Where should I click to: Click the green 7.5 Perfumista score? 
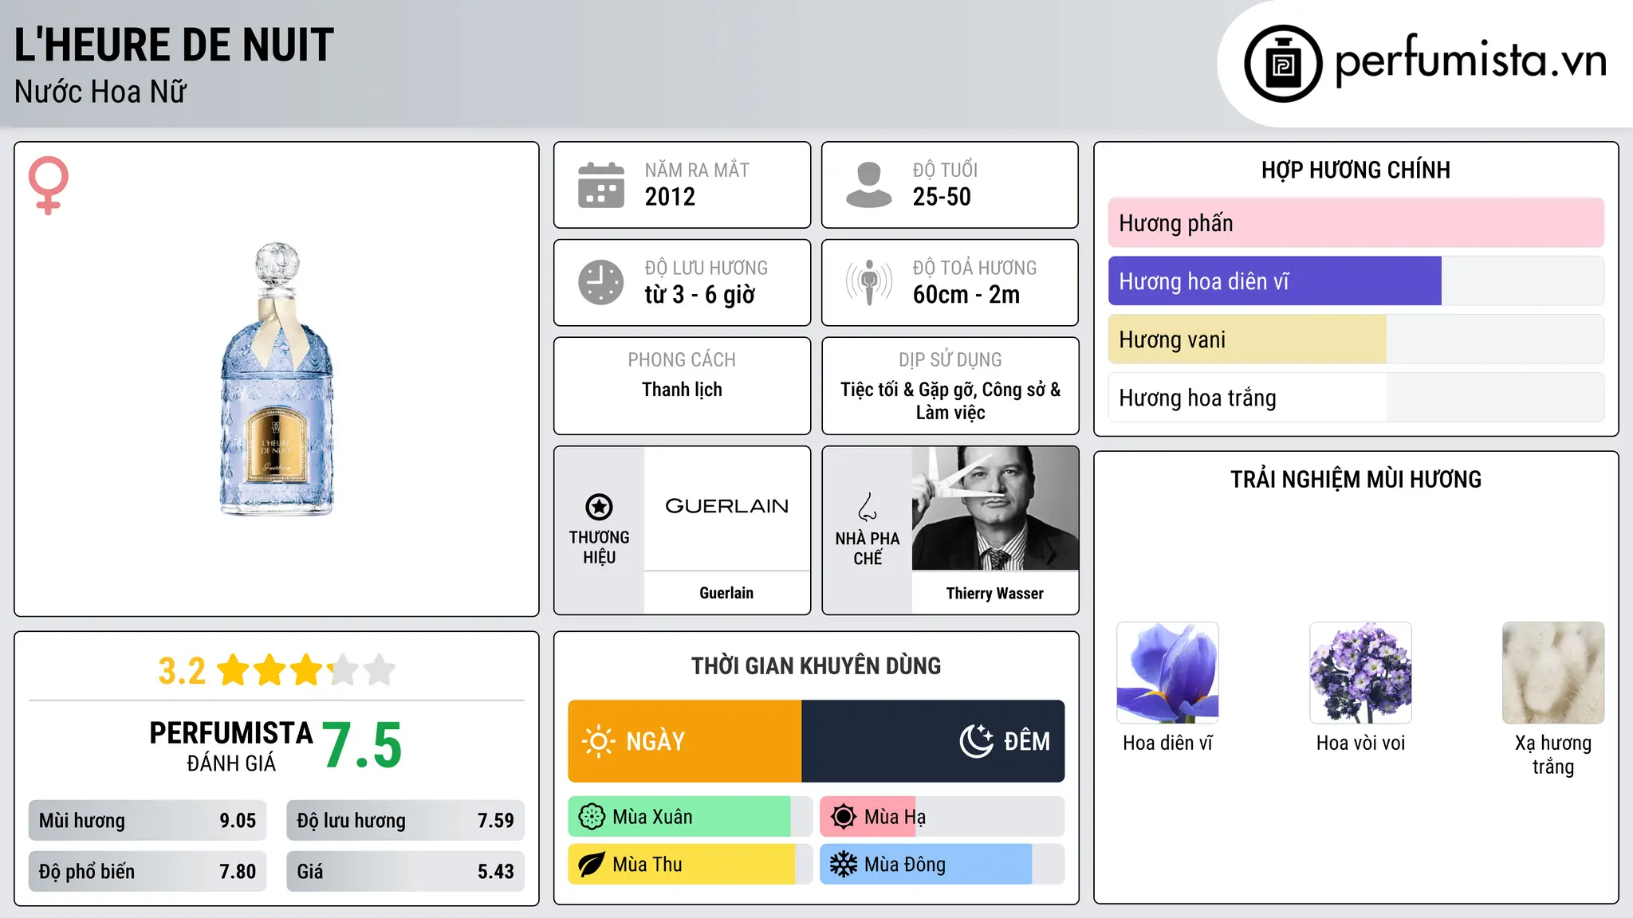(362, 746)
